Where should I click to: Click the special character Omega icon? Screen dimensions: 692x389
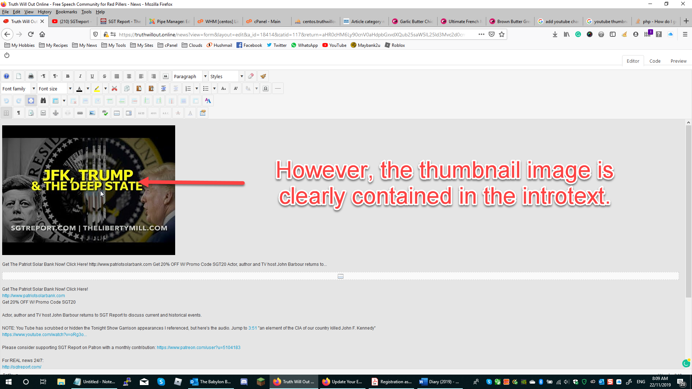(266, 89)
